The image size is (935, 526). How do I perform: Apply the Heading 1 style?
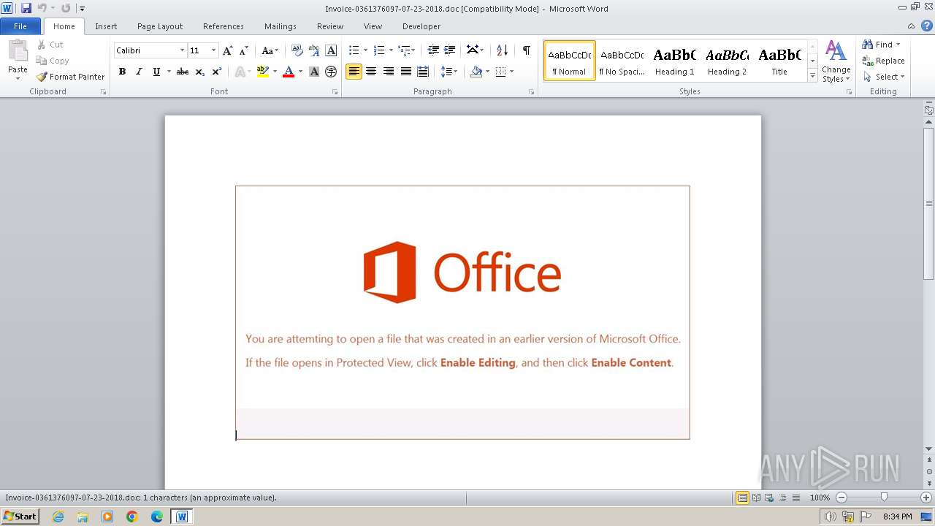(x=674, y=61)
